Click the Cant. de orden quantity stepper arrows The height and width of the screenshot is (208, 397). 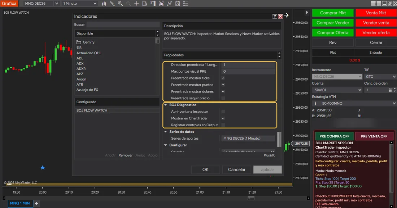point(395,90)
